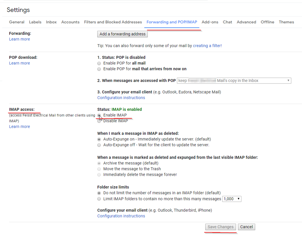302x238 pixels.
Task: Click Add a forwarding address
Action: point(122,34)
